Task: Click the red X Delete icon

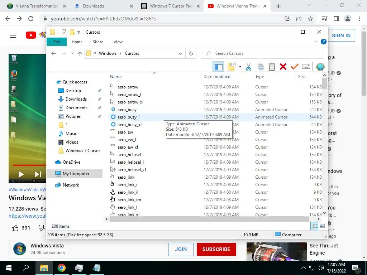Action: (283, 67)
